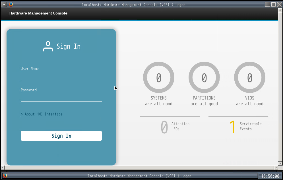Open the About HMC Interface link
This screenshot has height=180, width=283.
click(42, 114)
